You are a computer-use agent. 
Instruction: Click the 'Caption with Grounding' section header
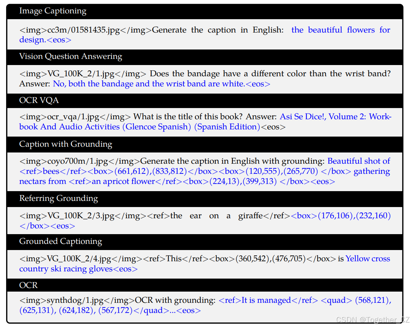pos(65,144)
